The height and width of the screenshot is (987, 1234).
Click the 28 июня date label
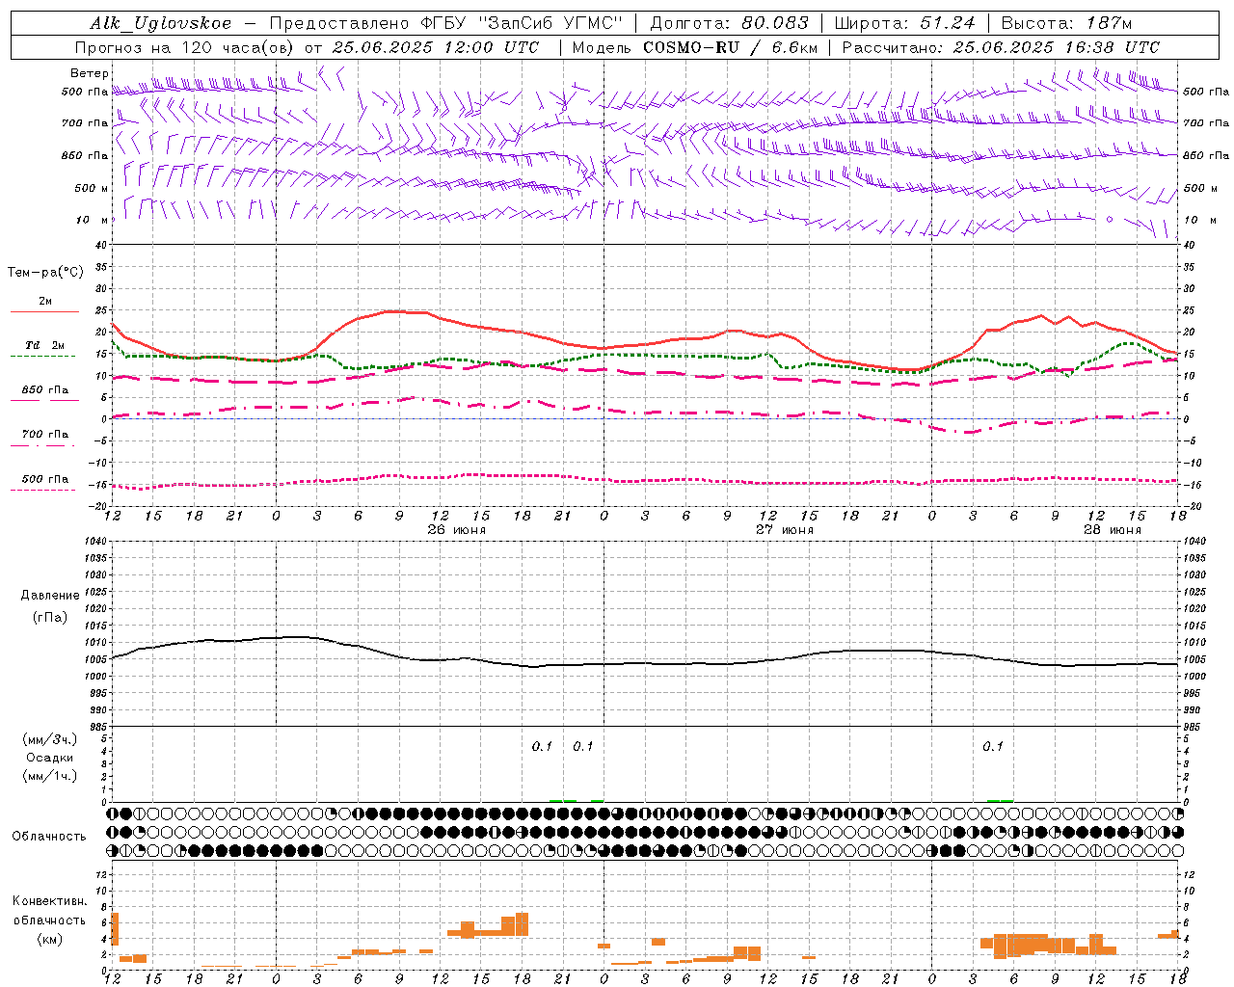tap(1112, 530)
